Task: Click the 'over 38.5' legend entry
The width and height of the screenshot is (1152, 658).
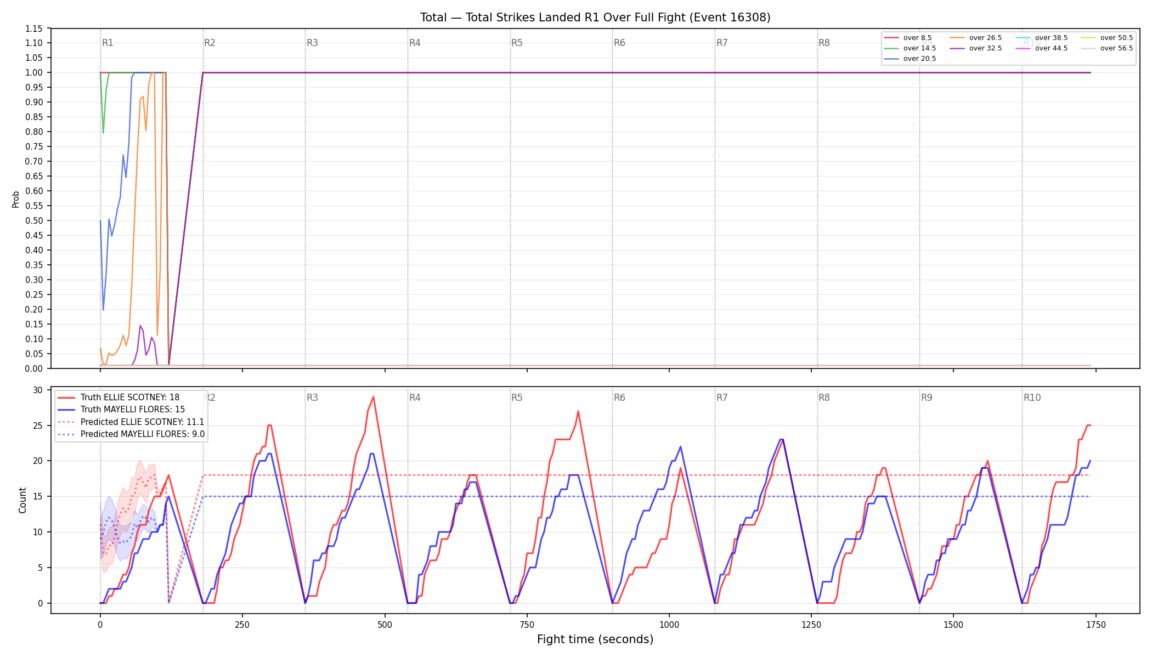Action: [1042, 38]
